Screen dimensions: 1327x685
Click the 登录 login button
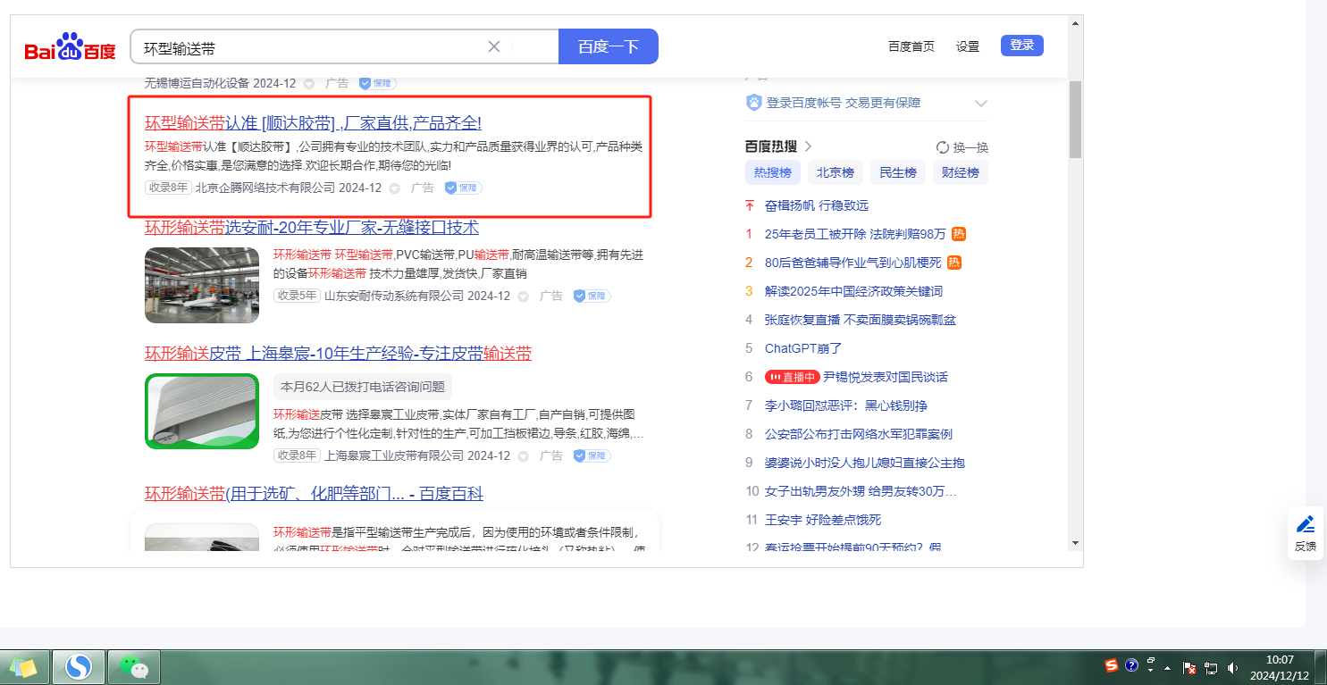pyautogui.click(x=1021, y=46)
